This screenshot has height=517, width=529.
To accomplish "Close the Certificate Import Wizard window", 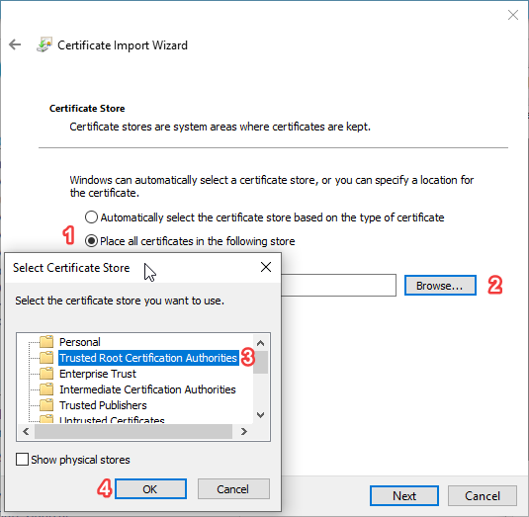I will point(513,15).
